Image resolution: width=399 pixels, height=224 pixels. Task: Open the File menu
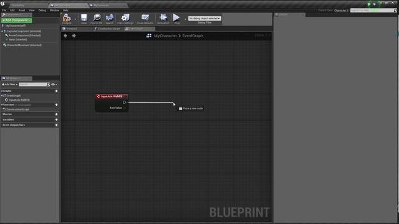click(x=4, y=10)
